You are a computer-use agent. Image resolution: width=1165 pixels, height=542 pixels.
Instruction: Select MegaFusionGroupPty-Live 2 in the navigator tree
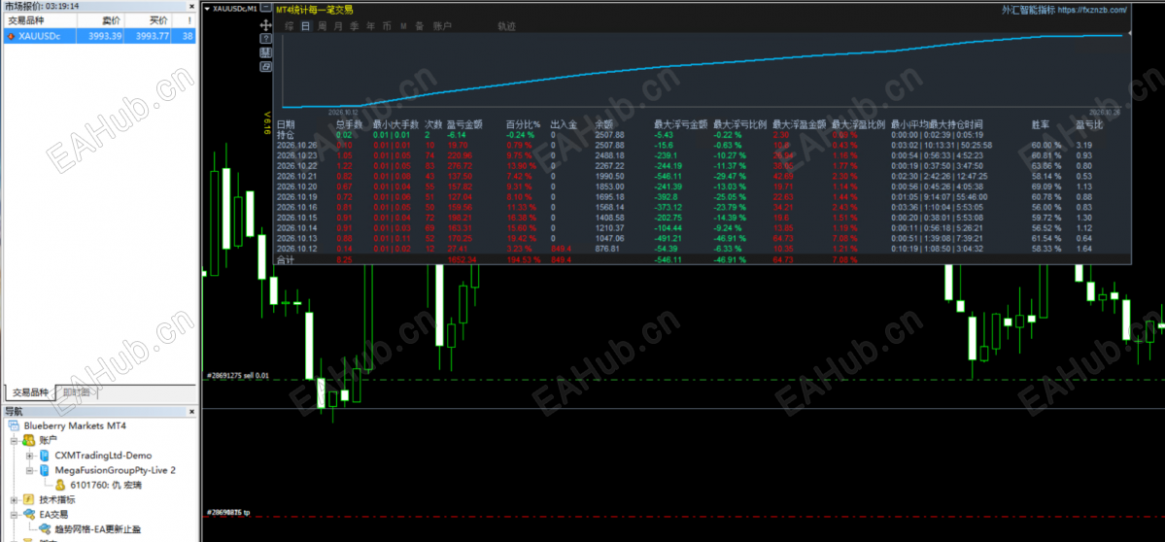(116, 470)
